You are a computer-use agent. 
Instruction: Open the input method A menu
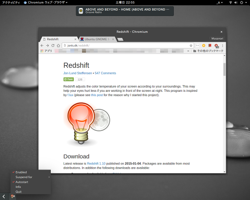(x=220, y=3)
